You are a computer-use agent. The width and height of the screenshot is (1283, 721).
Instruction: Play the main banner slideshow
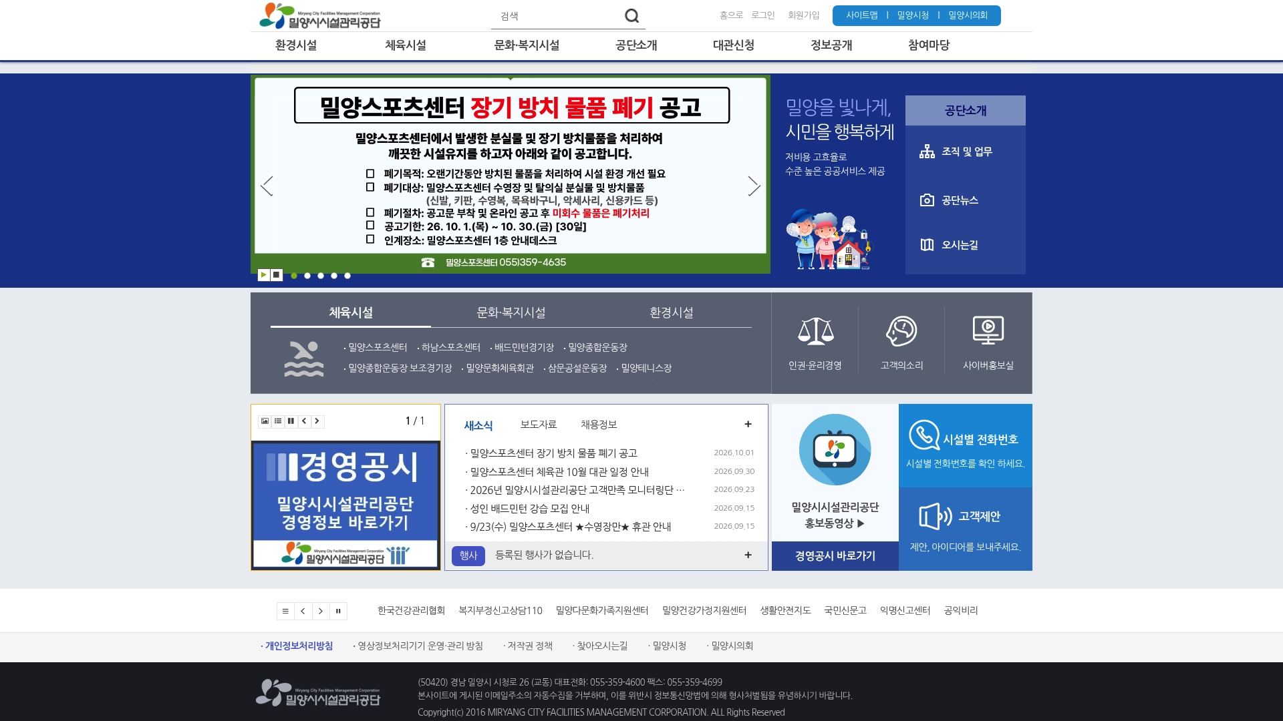point(264,275)
